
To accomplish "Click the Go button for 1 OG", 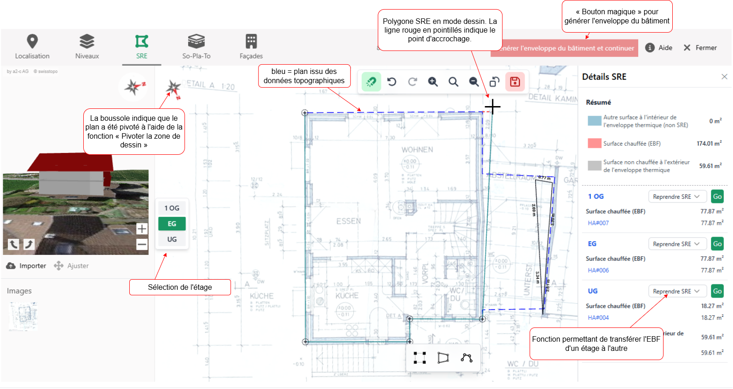I will pyautogui.click(x=717, y=197).
